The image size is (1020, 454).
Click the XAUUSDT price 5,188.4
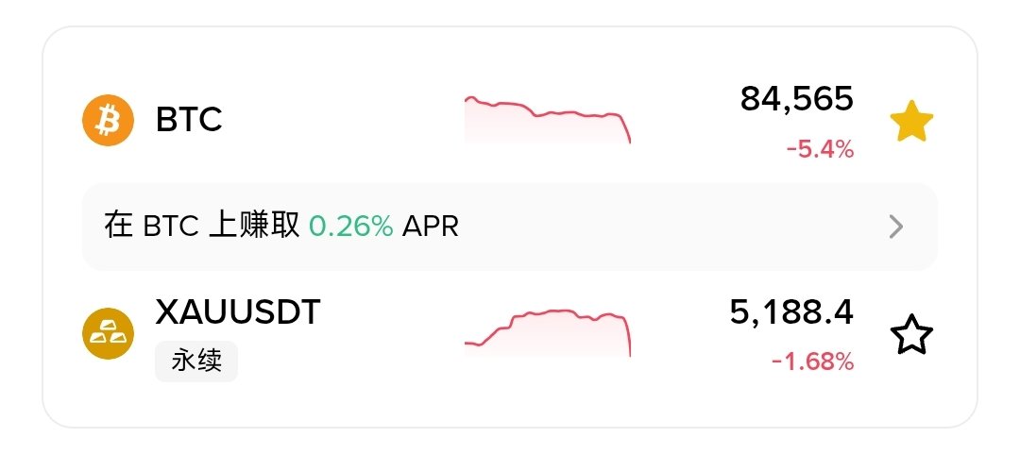click(x=791, y=311)
